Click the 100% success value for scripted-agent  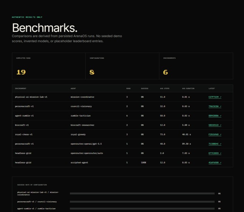[x=143, y=162]
